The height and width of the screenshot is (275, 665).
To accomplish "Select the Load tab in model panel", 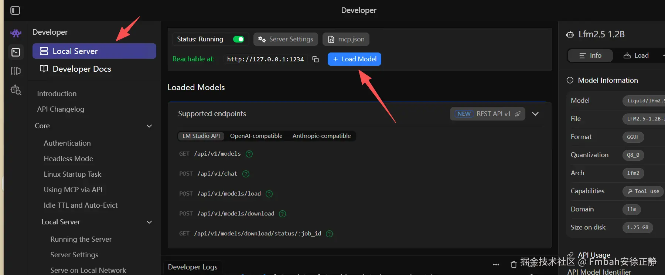I will [x=636, y=55].
